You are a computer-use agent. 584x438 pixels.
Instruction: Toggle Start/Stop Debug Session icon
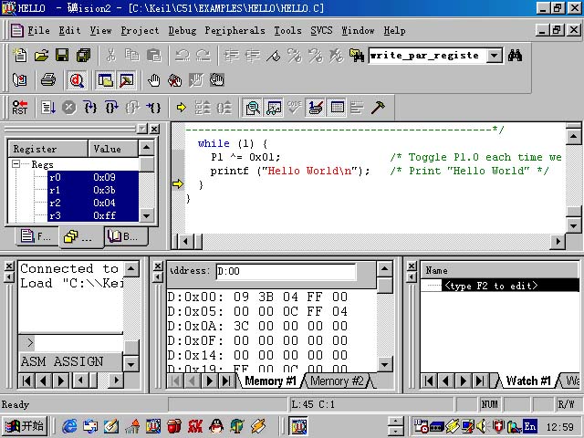click(77, 79)
